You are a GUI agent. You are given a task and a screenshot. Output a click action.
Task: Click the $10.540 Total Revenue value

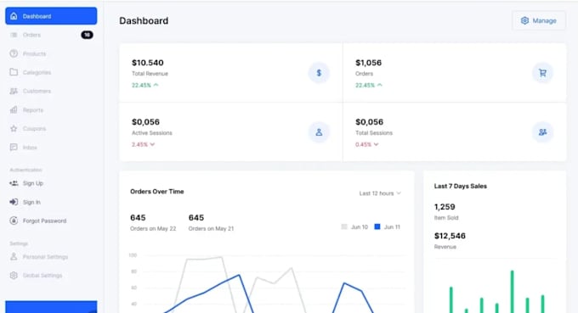pyautogui.click(x=147, y=63)
